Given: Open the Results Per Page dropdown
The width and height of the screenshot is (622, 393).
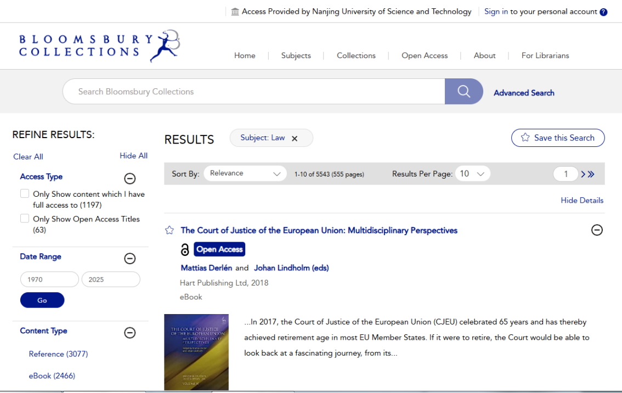Looking at the screenshot, I should pos(472,174).
